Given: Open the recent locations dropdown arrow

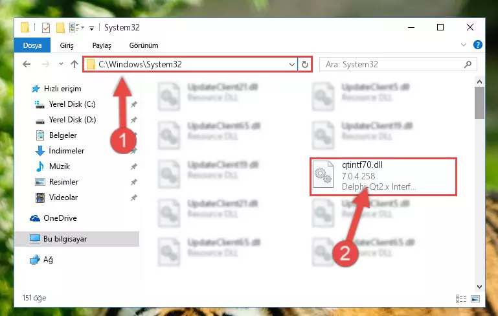Looking at the screenshot, I should point(61,64).
